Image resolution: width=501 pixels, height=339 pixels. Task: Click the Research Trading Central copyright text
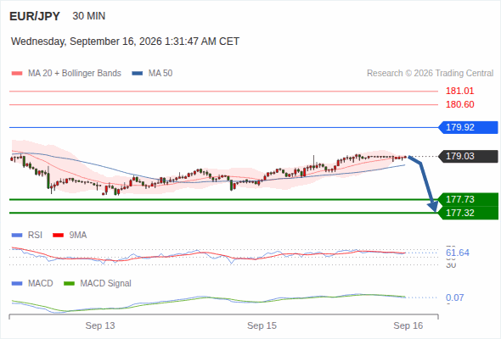pyautogui.click(x=430, y=74)
